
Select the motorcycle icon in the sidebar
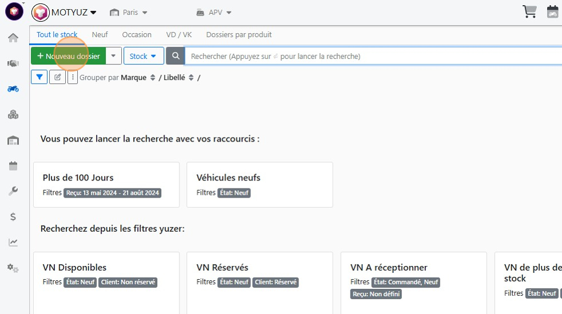pyautogui.click(x=13, y=89)
